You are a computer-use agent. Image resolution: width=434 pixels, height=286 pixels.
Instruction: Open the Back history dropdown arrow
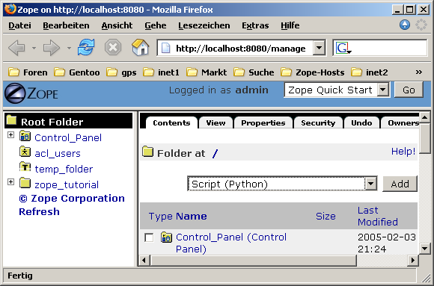[x=34, y=48]
